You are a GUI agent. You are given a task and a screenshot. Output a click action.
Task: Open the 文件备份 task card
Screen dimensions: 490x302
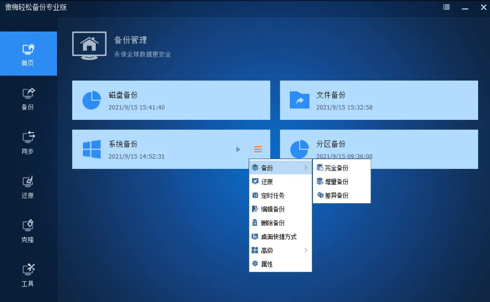[379, 100]
